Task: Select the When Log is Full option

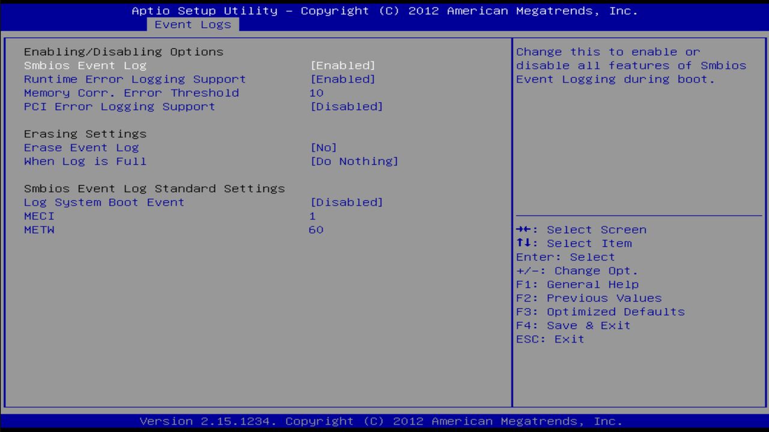Action: pos(85,161)
